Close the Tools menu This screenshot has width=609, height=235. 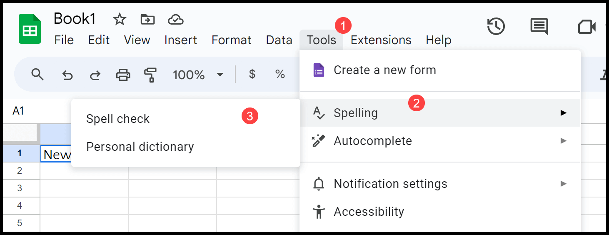coord(322,40)
